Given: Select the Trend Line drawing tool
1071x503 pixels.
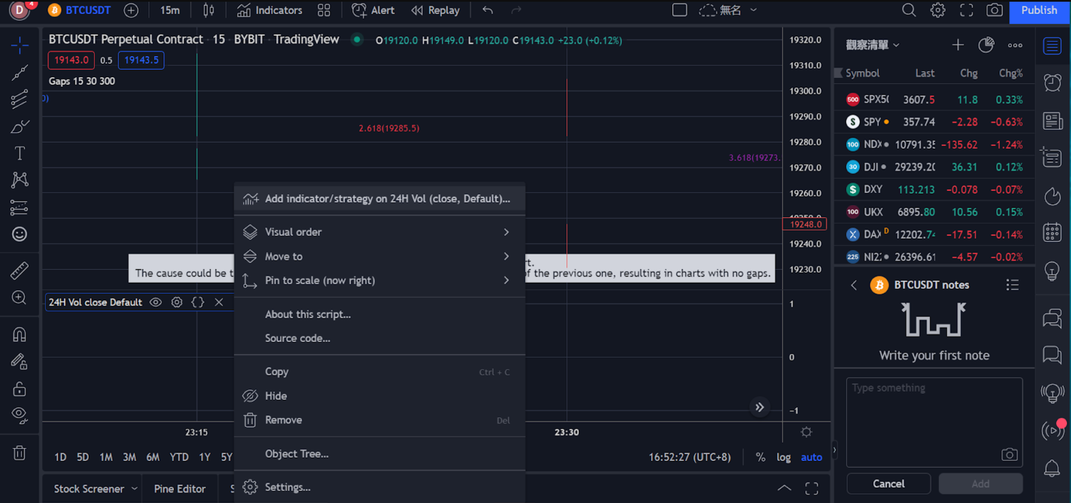Looking at the screenshot, I should click(19, 73).
